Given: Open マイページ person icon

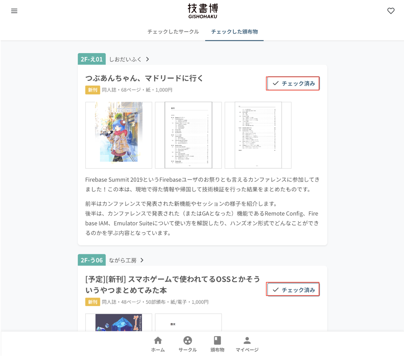Looking at the screenshot, I should [x=247, y=344].
